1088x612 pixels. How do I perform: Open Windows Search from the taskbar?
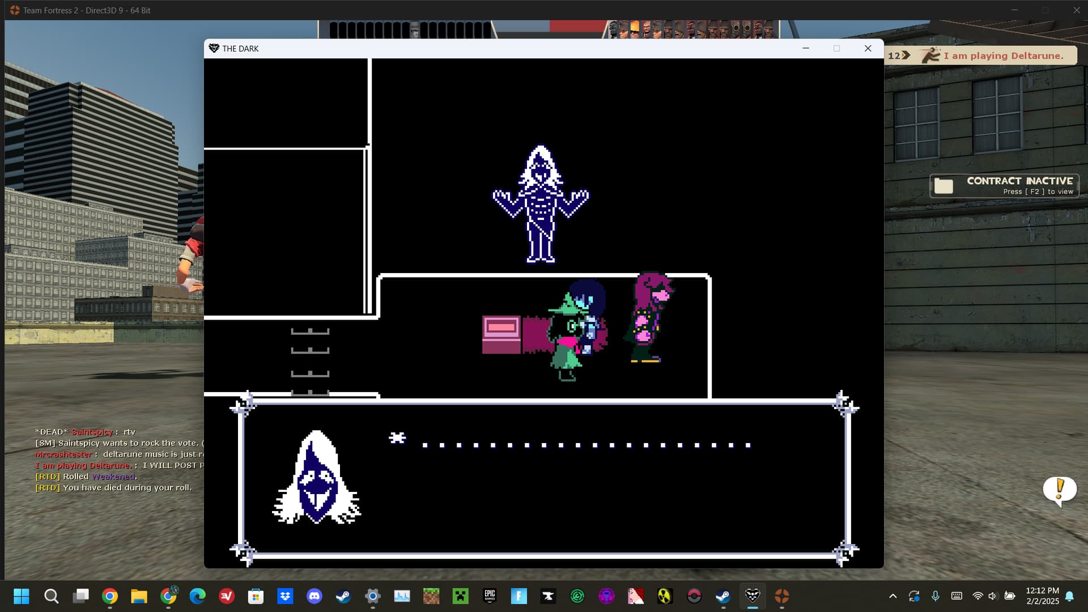pos(51,596)
